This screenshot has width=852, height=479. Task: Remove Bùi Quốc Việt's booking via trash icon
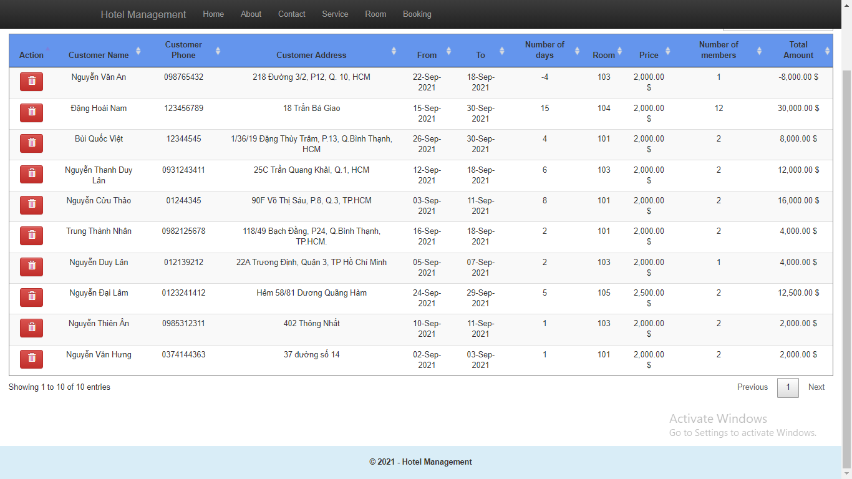point(31,143)
